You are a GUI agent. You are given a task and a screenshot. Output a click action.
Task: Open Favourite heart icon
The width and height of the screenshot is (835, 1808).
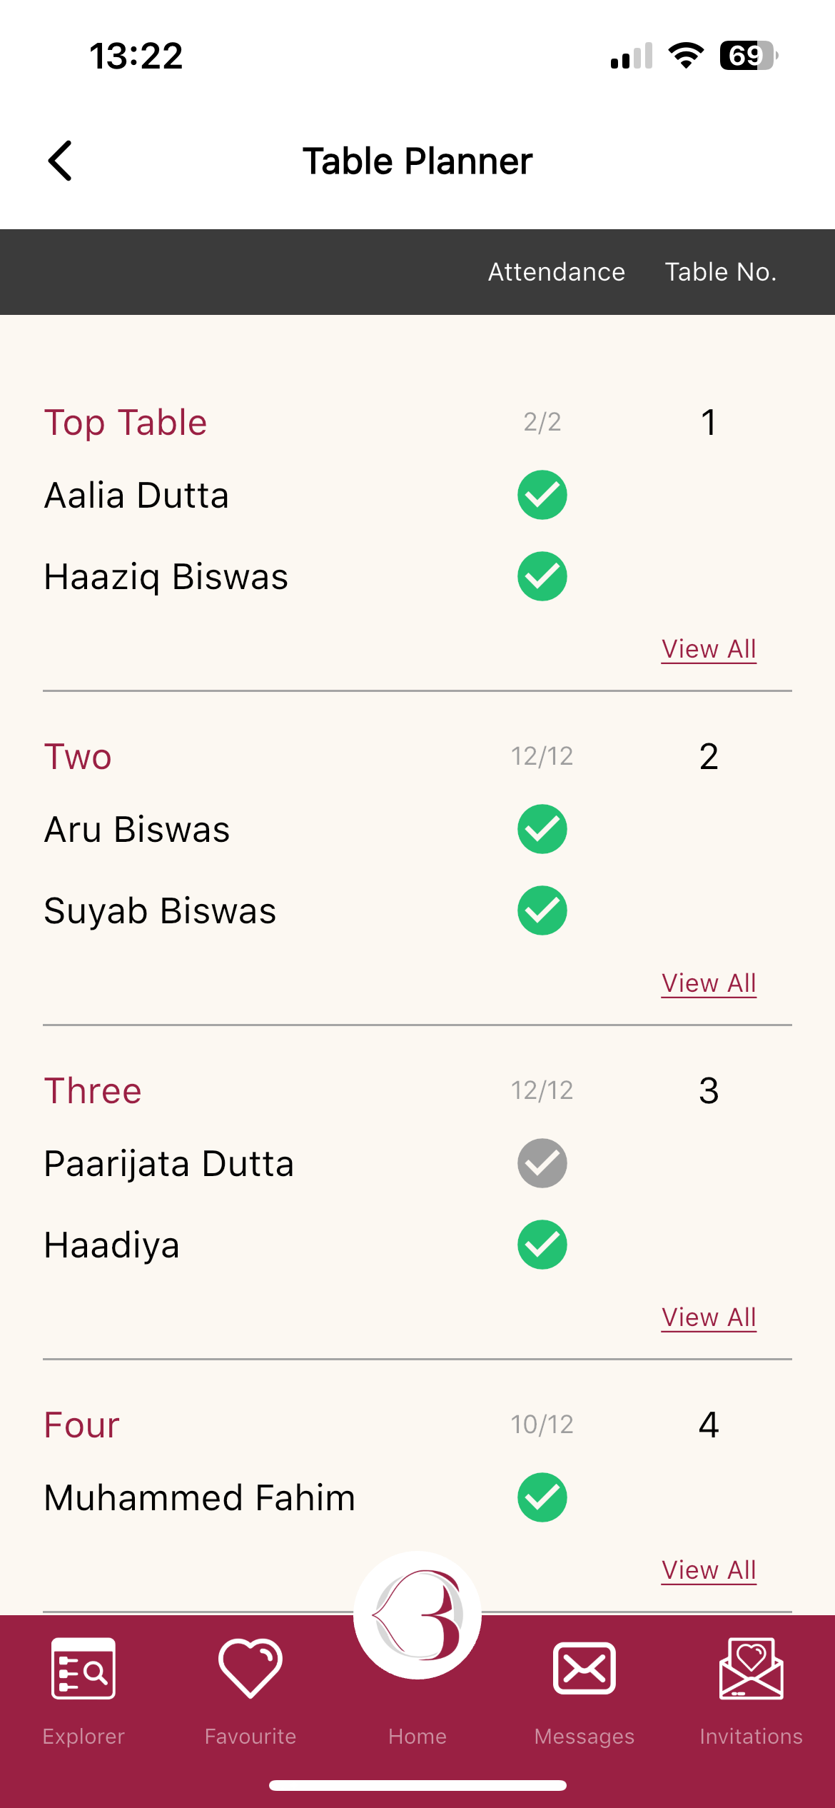[x=250, y=1669]
